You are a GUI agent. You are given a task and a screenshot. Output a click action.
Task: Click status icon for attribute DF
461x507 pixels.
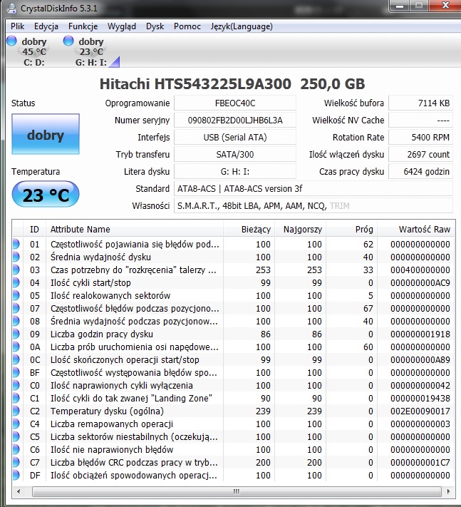pos(16,475)
